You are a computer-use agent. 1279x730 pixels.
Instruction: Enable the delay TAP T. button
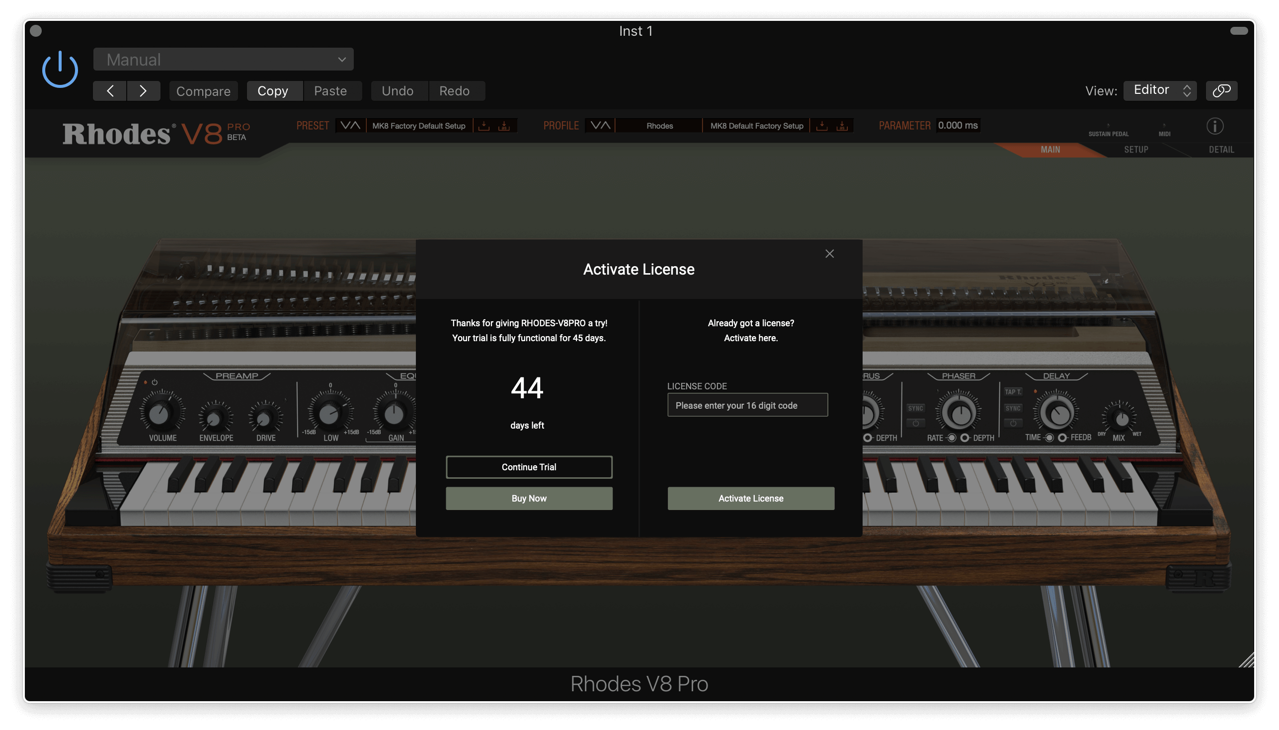pos(1013,392)
